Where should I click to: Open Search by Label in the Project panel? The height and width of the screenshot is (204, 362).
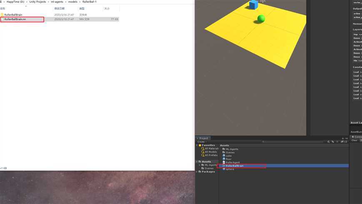[x=333, y=142]
